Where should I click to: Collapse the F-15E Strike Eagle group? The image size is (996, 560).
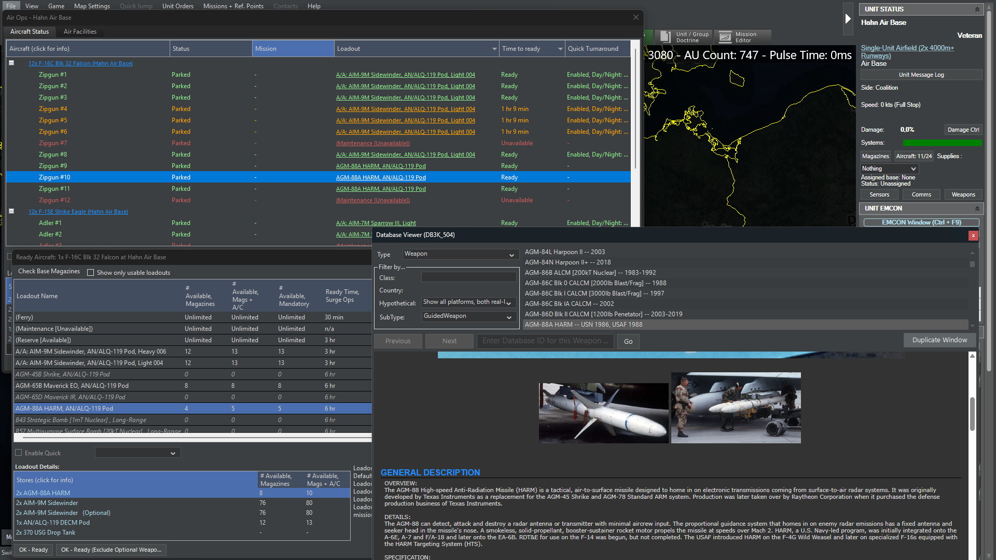coord(11,211)
